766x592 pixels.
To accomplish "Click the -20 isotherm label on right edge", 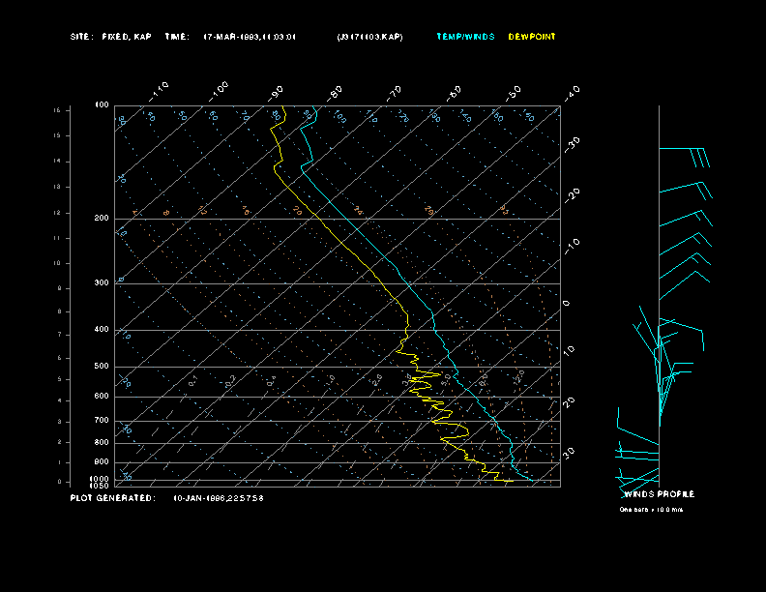I will click(x=573, y=195).
